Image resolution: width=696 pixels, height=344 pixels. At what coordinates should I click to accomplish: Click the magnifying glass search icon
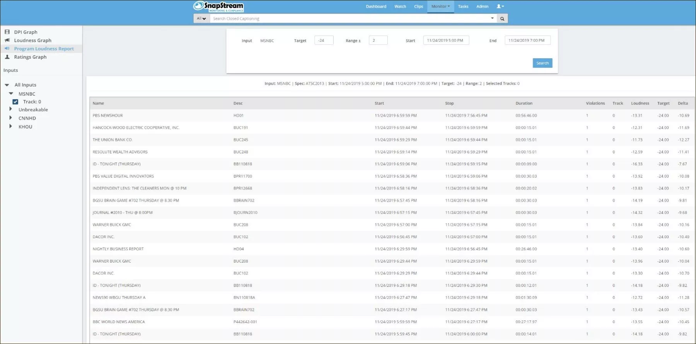502,19
